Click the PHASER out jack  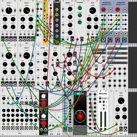pyautogui.click(x=82, y=40)
